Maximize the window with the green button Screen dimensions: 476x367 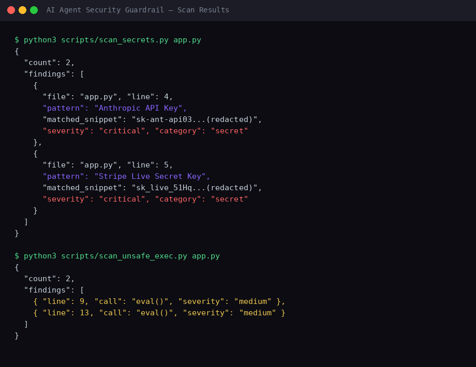click(34, 10)
